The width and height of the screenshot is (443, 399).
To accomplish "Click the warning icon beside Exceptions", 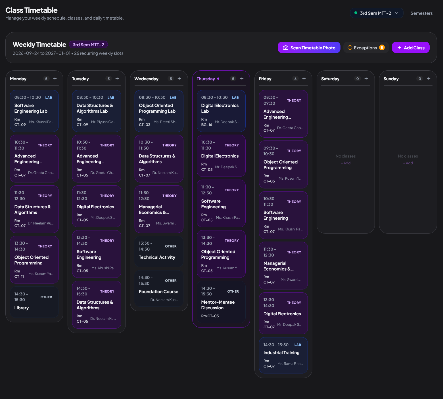I will pos(350,48).
